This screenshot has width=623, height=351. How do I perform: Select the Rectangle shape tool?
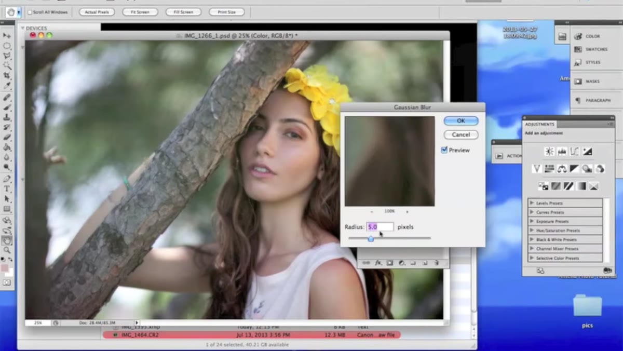[7, 209]
